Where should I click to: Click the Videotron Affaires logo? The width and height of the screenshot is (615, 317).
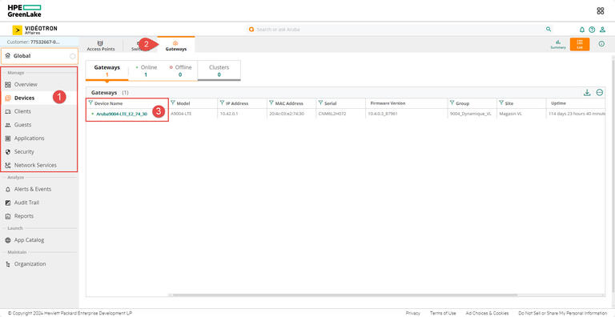tap(35, 30)
